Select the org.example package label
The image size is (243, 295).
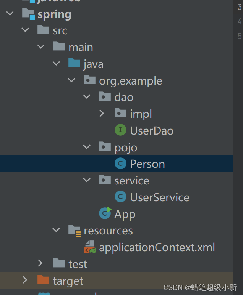tap(131, 81)
